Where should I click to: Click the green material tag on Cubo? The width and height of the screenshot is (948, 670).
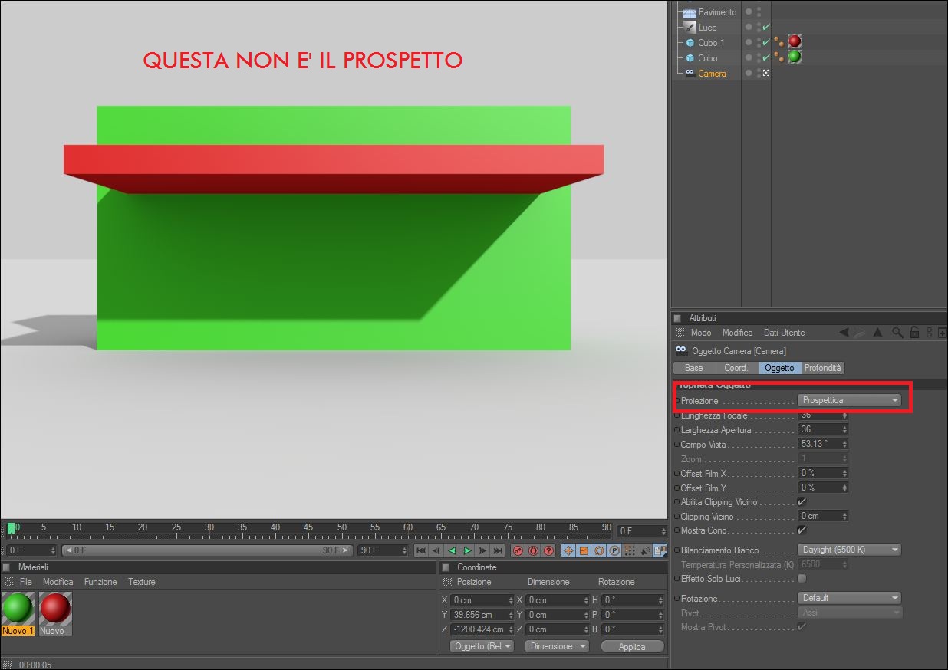point(795,57)
